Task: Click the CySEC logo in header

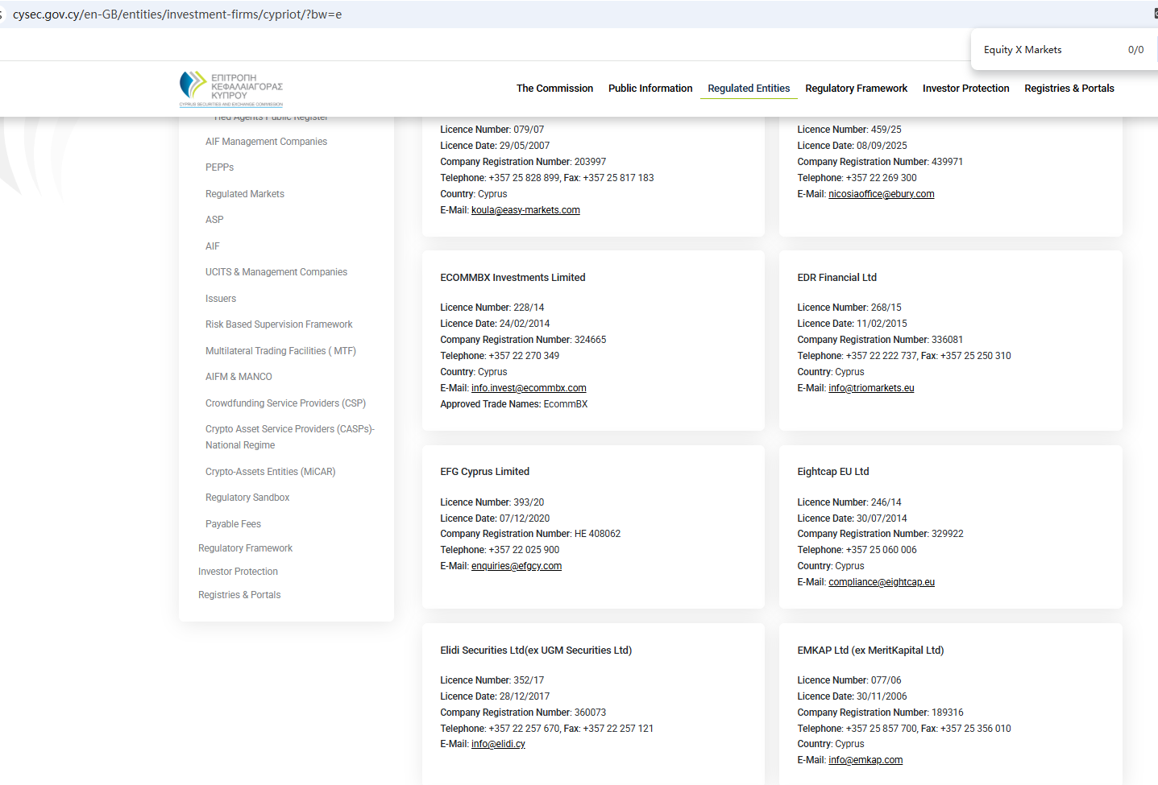Action: (x=231, y=89)
